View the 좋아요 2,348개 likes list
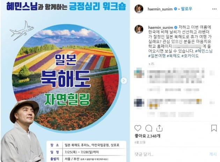 (147, 136)
